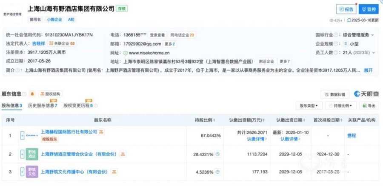
Task: Open the 股东类型 dropdown filter
Action: [x=309, y=106]
